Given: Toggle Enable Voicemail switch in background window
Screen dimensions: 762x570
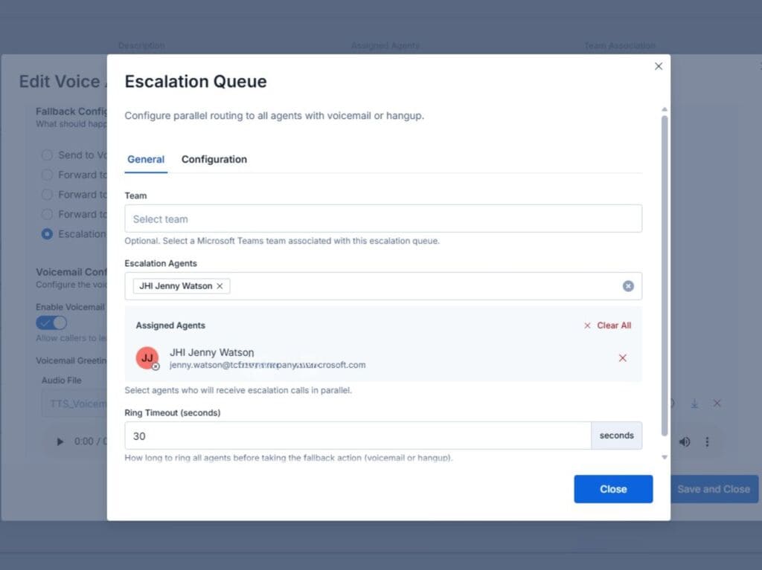Looking at the screenshot, I should pos(51,323).
